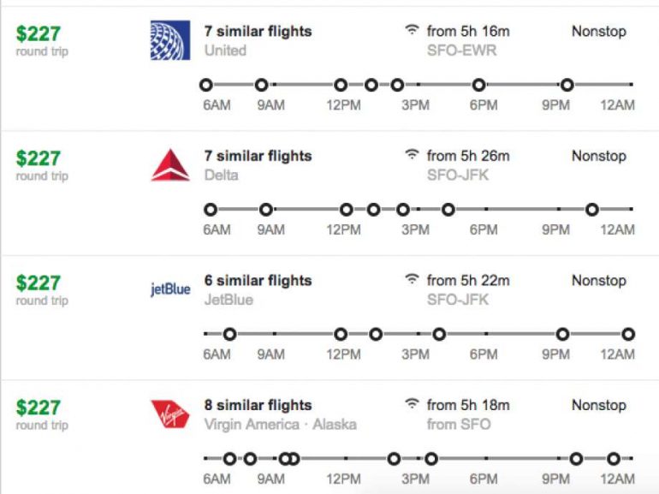The height and width of the screenshot is (494, 659).
Task: Click the Wi-Fi icon on the Virgin America row
Action: click(x=413, y=405)
